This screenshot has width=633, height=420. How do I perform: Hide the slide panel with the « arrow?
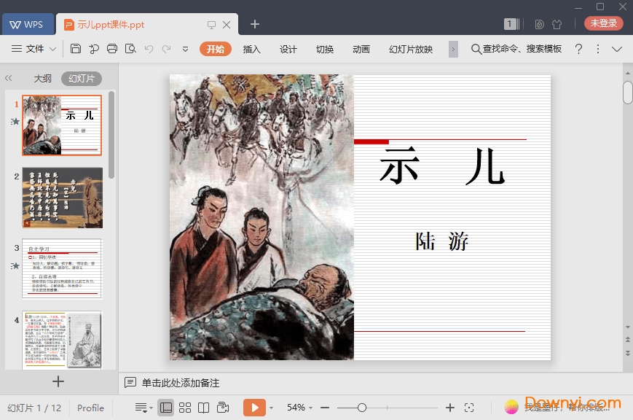click(9, 78)
